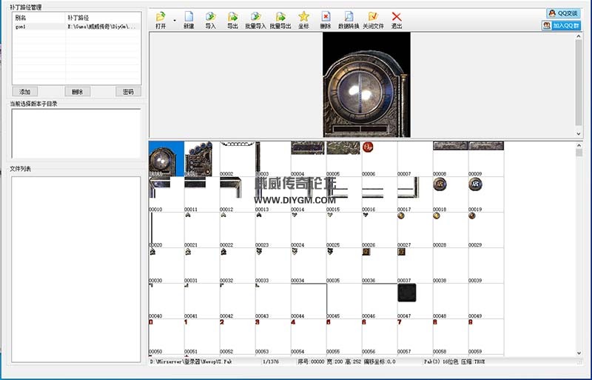The height and width of the screenshot is (380, 592).
Task: Select thumbnail 00059 showing digit 9
Action: (x=485, y=336)
